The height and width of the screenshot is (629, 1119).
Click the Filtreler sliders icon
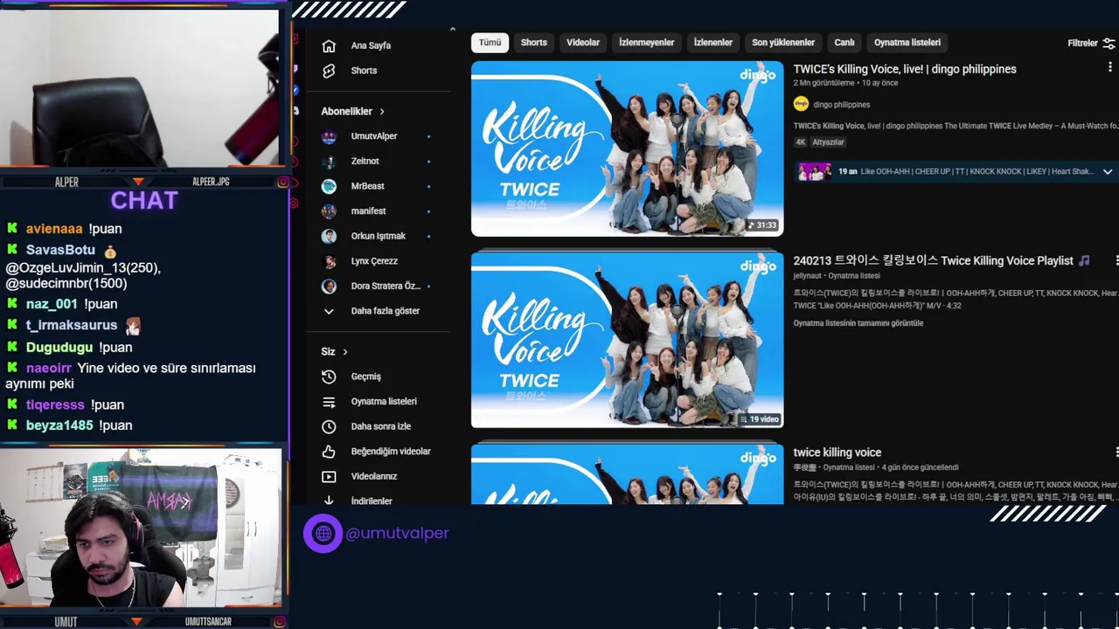[1109, 43]
